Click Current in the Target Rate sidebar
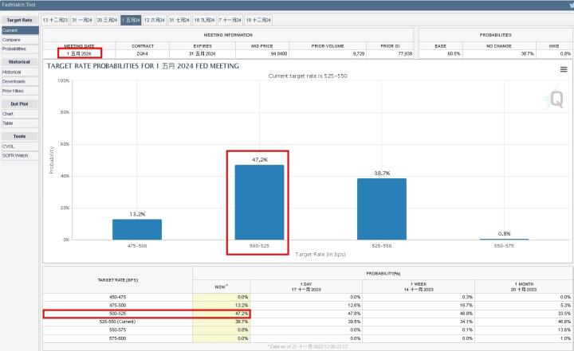574x351 pixels. [20, 30]
